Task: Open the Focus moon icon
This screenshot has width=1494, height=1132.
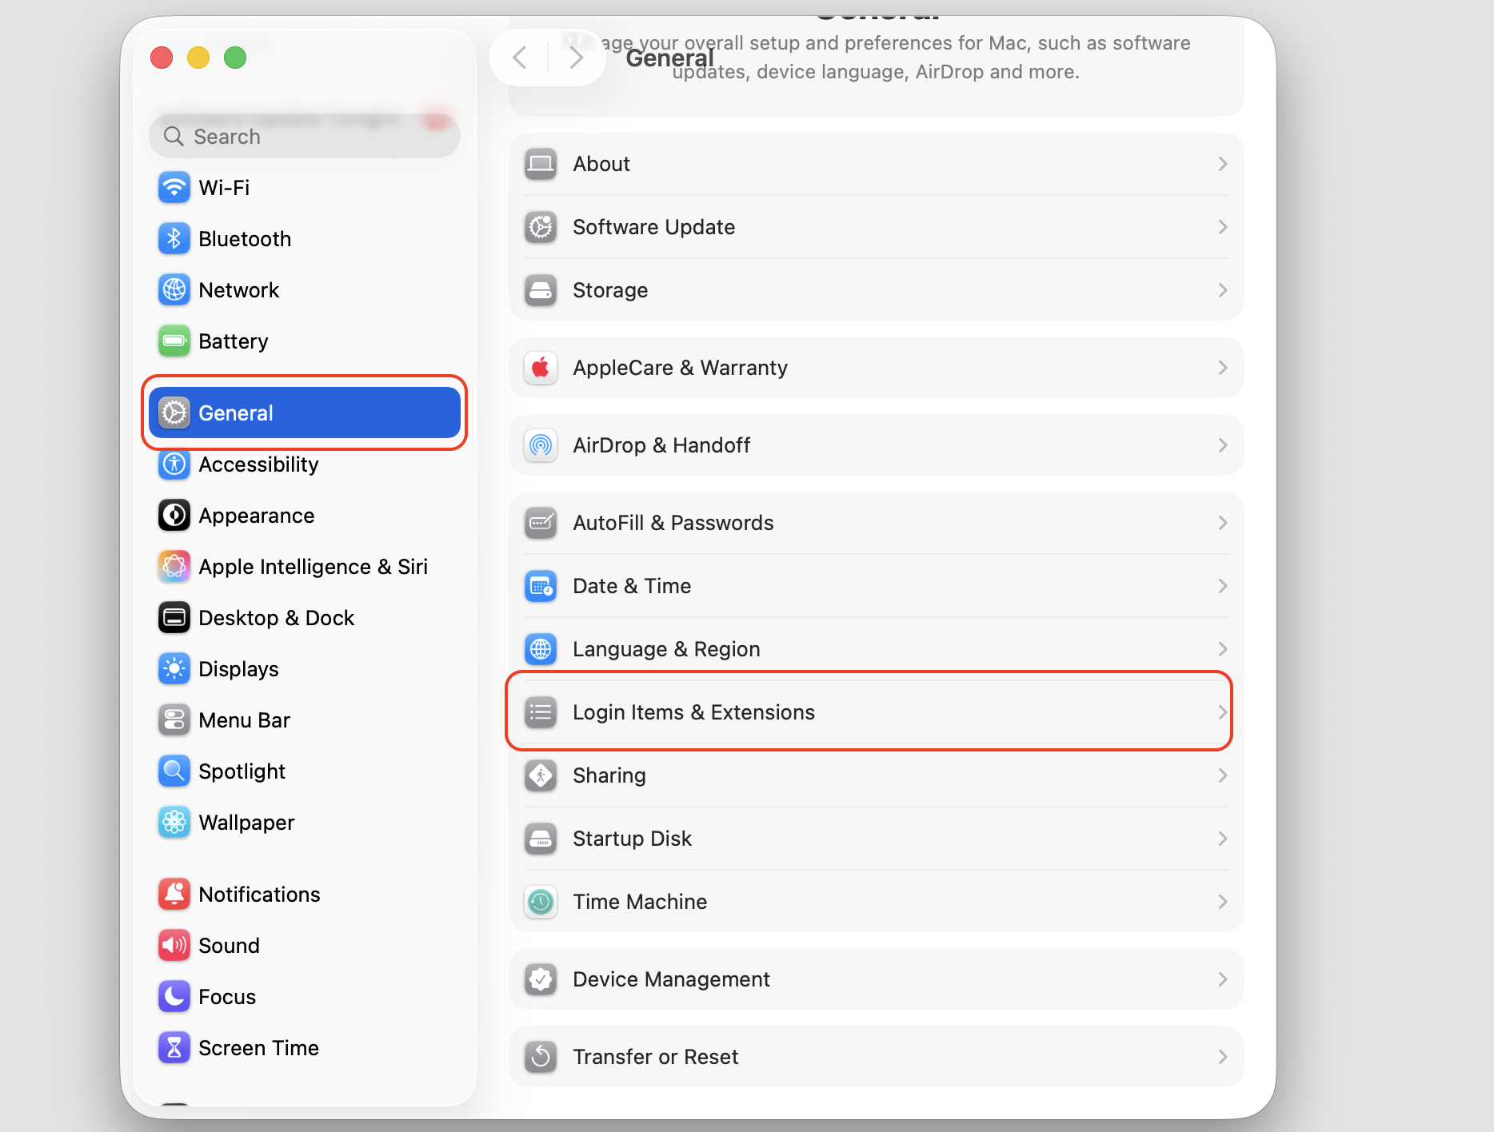Action: (x=174, y=997)
